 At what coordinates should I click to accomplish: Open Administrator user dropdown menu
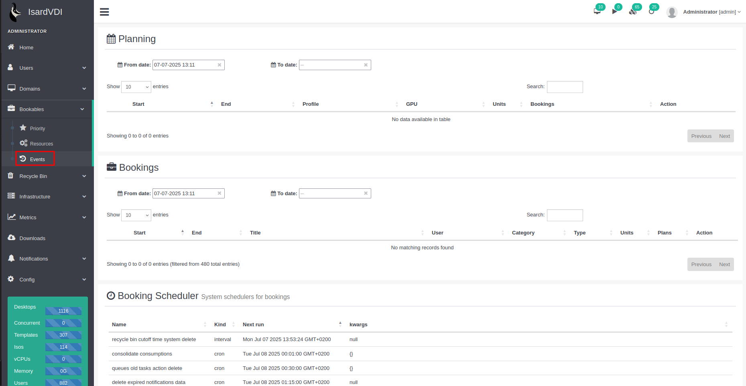711,12
